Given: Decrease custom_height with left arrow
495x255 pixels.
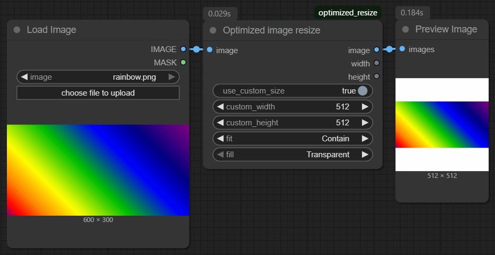Looking at the screenshot, I should (220, 123).
